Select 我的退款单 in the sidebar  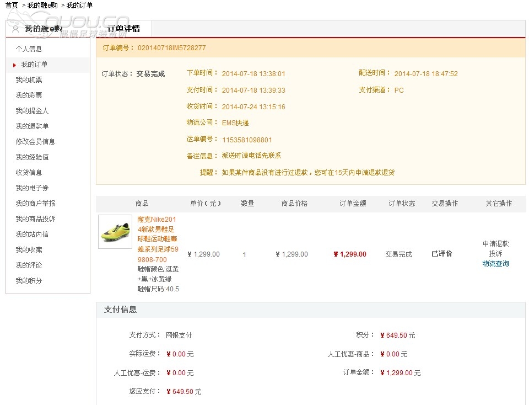coord(29,126)
